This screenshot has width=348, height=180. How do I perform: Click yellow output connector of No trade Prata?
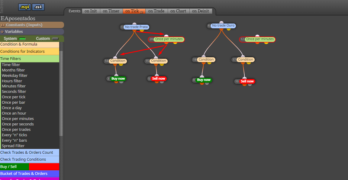142,30
